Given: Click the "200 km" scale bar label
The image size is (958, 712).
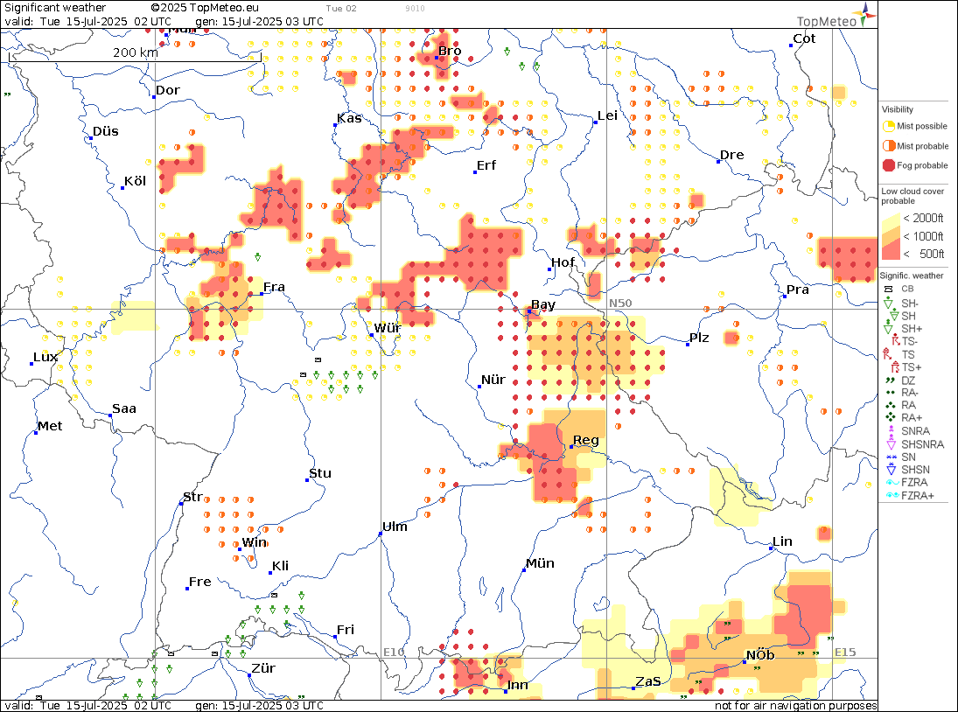Looking at the screenshot, I should 135,52.
